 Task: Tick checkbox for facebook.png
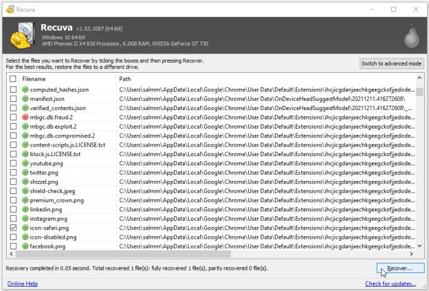tap(13, 246)
